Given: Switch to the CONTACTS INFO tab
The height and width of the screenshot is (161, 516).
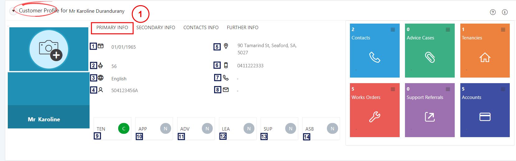Looking at the screenshot, I should click(x=201, y=28).
